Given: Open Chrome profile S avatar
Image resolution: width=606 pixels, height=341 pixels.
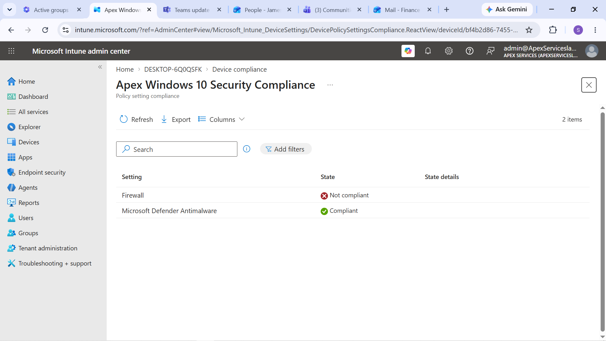Looking at the screenshot, I should 578,30.
